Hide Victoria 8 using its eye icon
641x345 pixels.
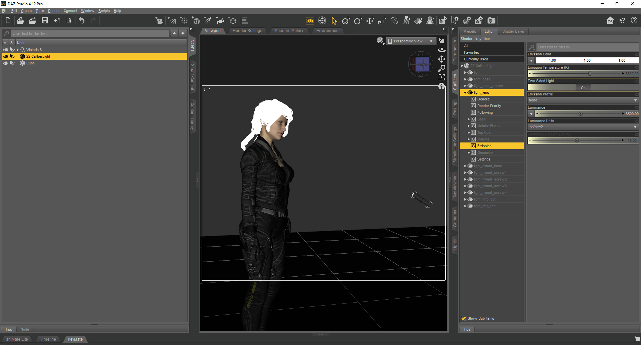tap(6, 50)
